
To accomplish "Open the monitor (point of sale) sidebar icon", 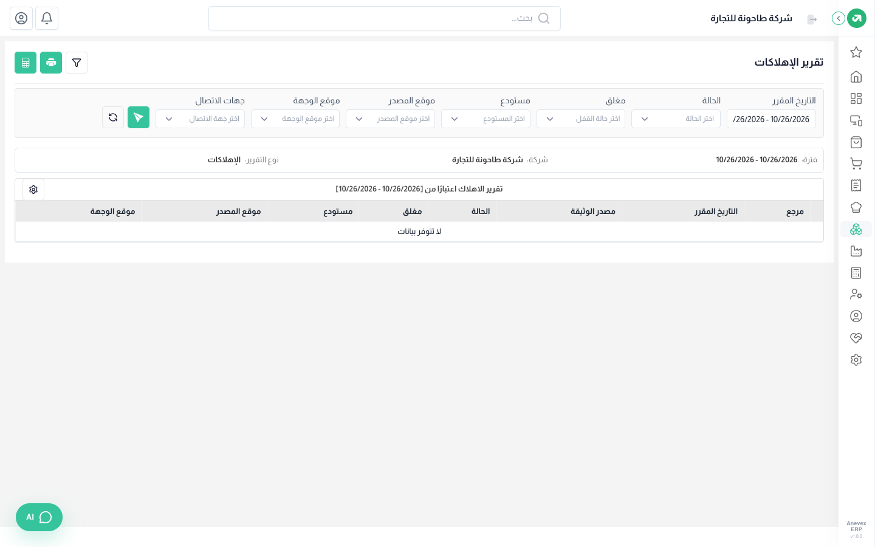I will 856,120.
